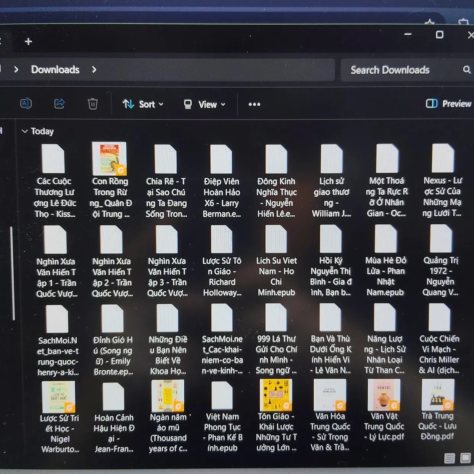Open the See more options menu
The height and width of the screenshot is (474, 474).
pyautogui.click(x=255, y=104)
